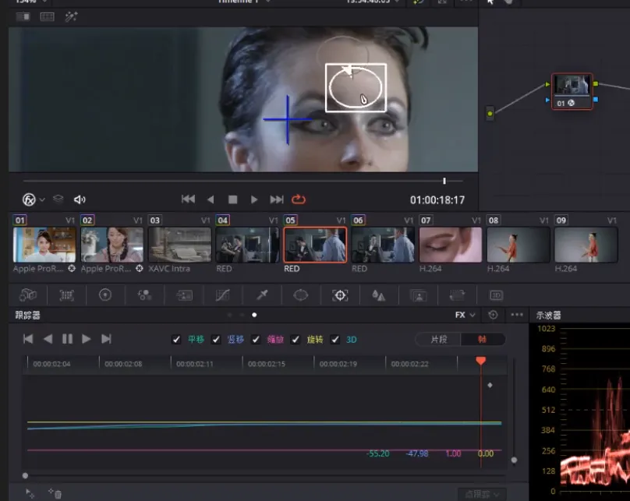This screenshot has width=630, height=501.
Task: Mute the viewer audio speaker
Action: (x=80, y=199)
